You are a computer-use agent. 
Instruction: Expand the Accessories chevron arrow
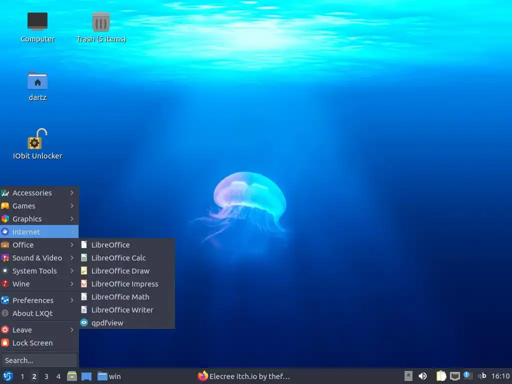tap(72, 193)
